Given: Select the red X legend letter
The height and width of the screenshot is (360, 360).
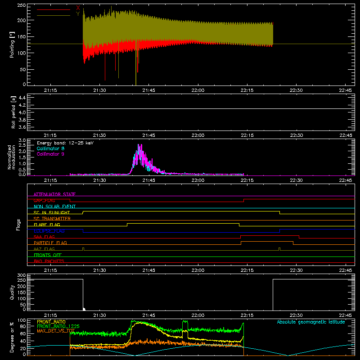Looking at the screenshot, I should [78, 8].
